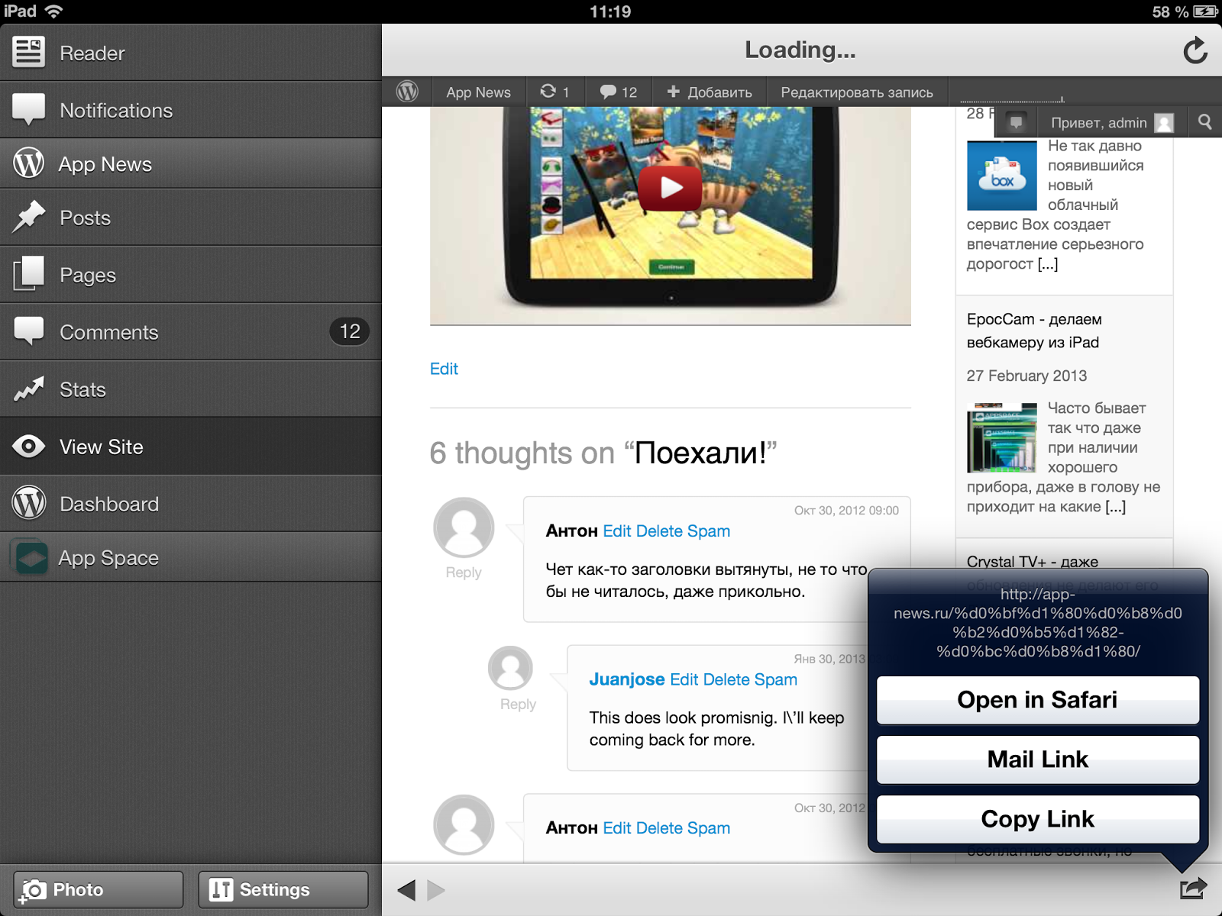The width and height of the screenshot is (1222, 916).
Task: Select View Site with eye icon
Action: pos(190,447)
